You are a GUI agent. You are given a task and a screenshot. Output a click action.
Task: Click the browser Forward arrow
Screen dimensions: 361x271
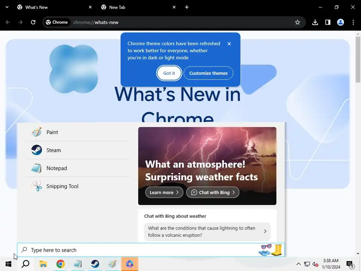(20, 22)
